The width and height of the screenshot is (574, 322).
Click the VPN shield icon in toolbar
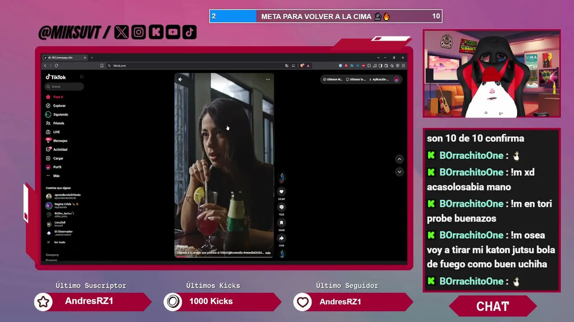(x=398, y=66)
